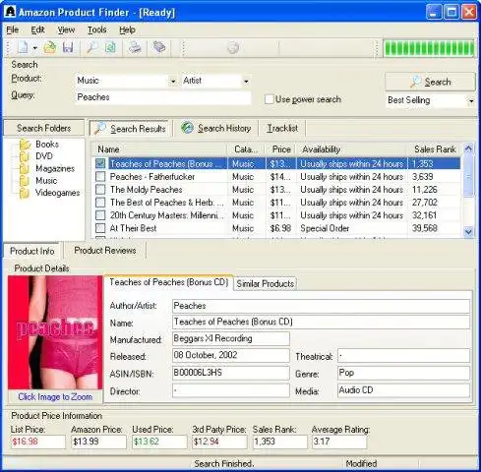Select the Teaches of Peaches (Bonus CD) tab

pos(168,282)
